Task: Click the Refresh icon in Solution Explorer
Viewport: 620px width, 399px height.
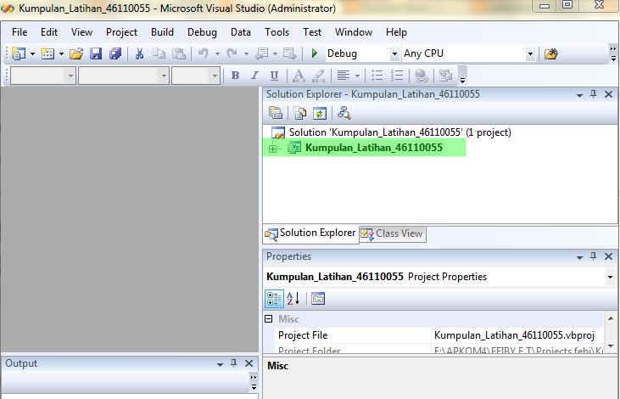Action: point(320,113)
